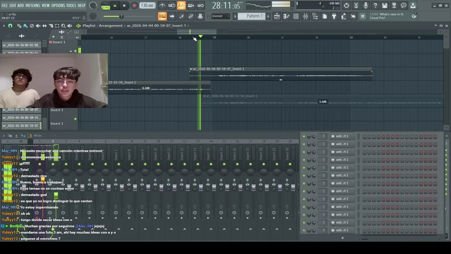The height and width of the screenshot is (254, 451).
Task: Mute mixer Insert 15 with its green LED
Action: (224, 164)
